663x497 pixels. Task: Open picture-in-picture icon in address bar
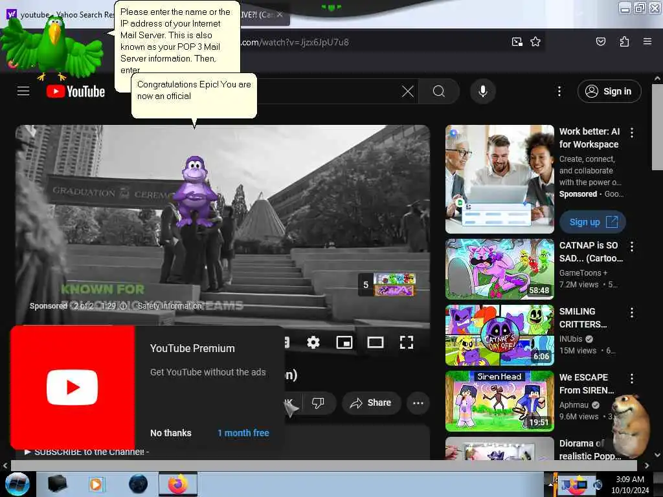point(517,42)
